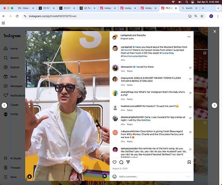
Task: Open the #mustardday hashtag
Action: click(x=167, y=53)
